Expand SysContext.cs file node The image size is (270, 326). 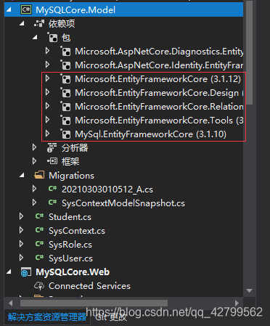[22, 230]
